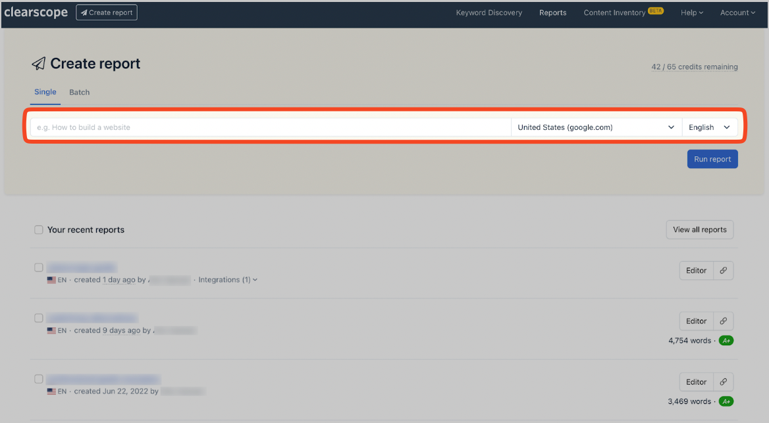
Task: Click the clearscope logo
Action: [36, 13]
